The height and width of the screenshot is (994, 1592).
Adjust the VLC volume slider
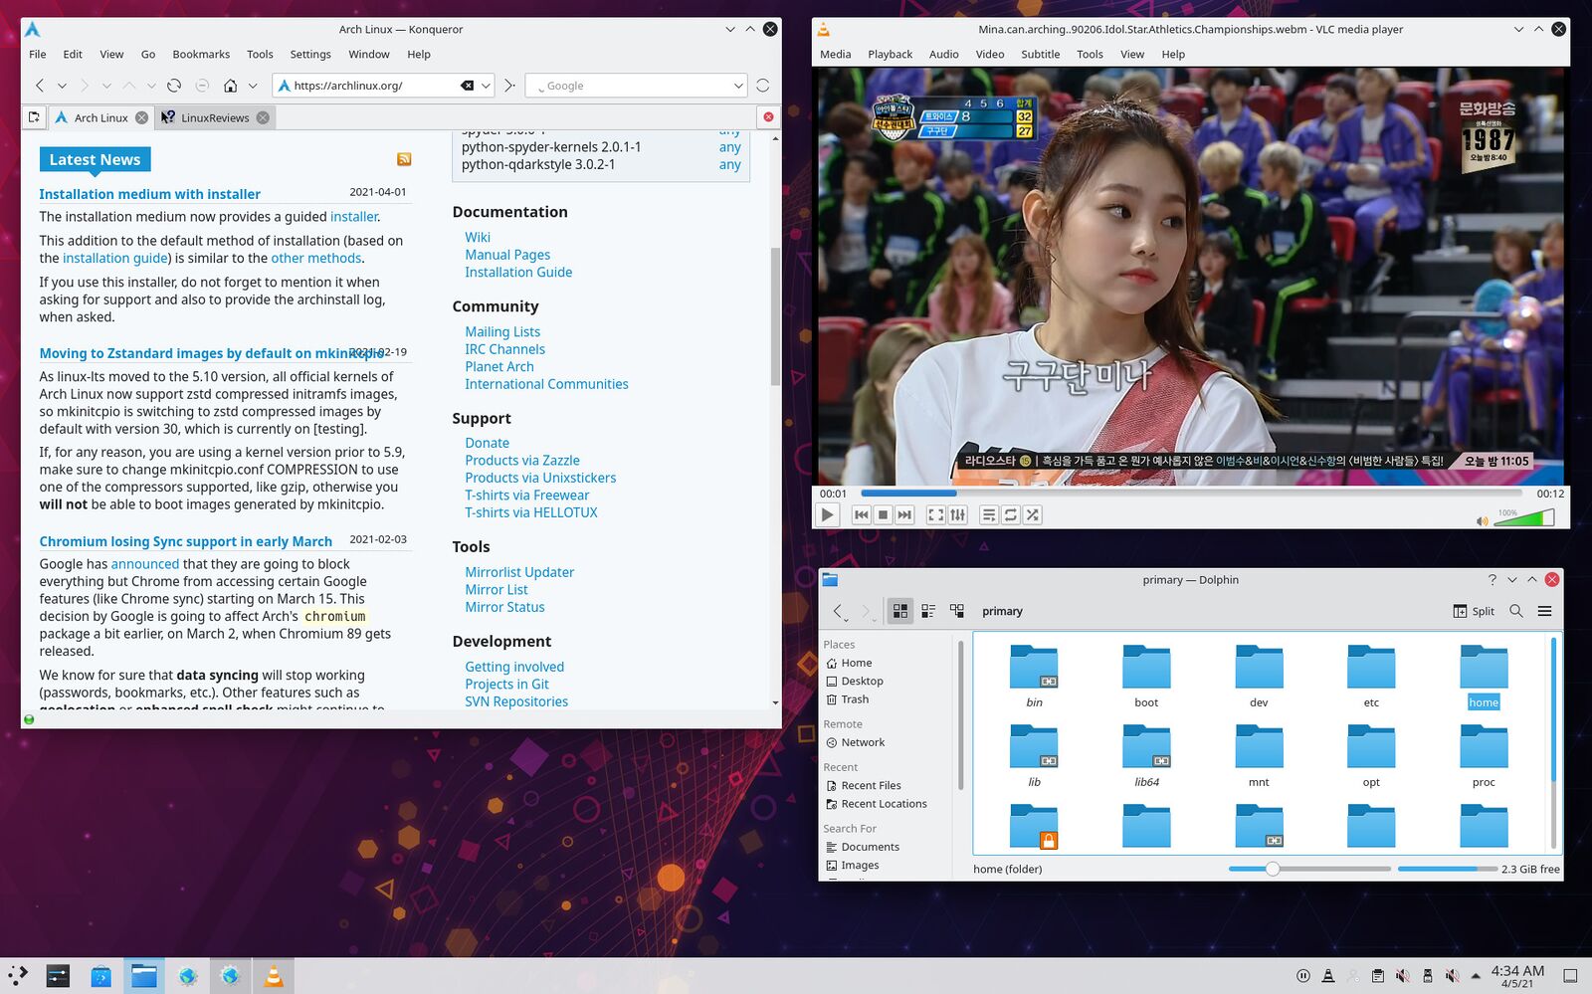coord(1523,517)
